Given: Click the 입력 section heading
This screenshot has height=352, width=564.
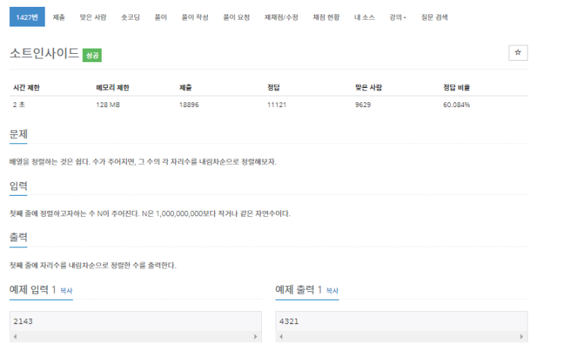Looking at the screenshot, I should [18, 186].
